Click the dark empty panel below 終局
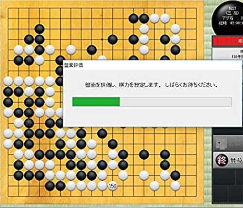The image size is (243, 208). [228, 186]
